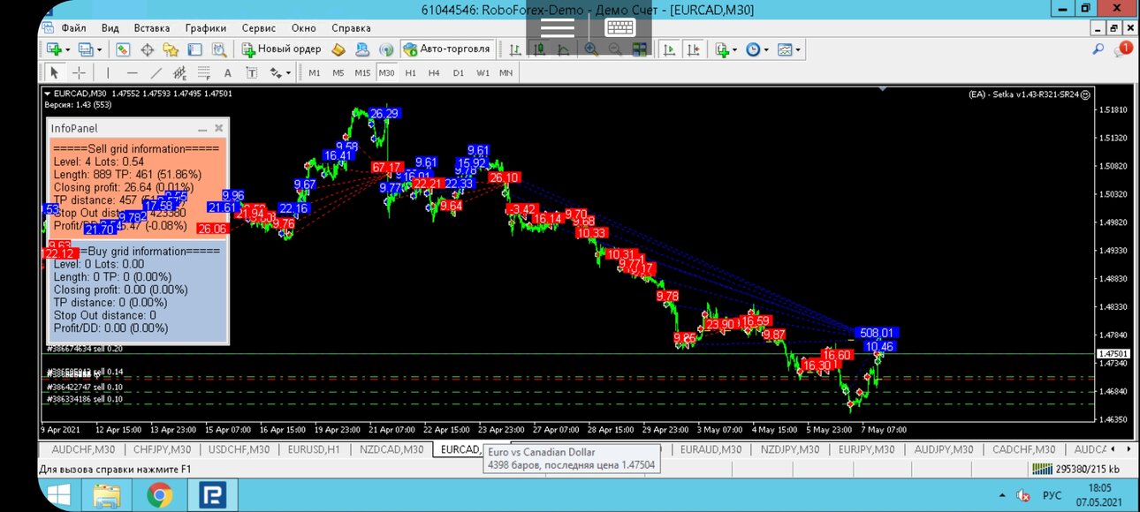Toggle chart shift from right edge
The image size is (1140, 512).
pos(694,49)
